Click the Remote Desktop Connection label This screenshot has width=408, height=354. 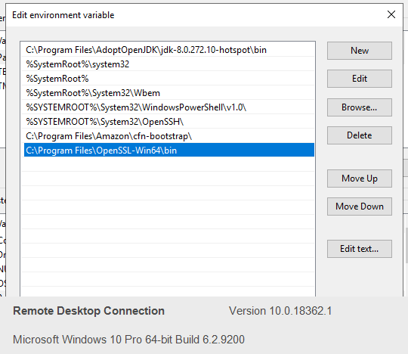88,311
